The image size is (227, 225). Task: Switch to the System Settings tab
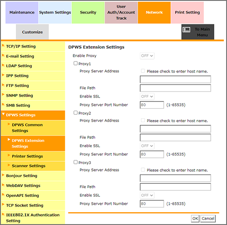[55, 13]
